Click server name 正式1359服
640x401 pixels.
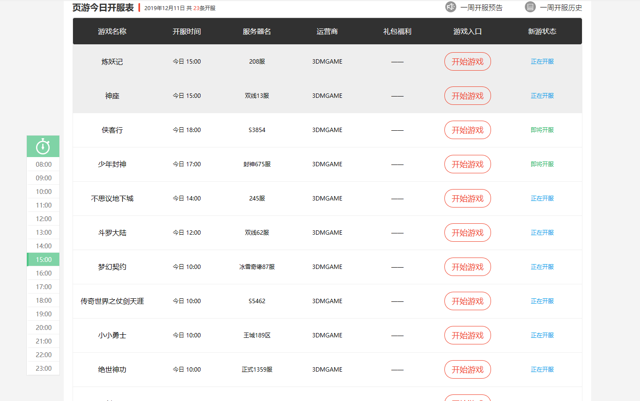[257, 369]
